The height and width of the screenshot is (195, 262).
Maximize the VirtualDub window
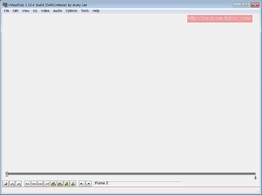pos(246,5)
